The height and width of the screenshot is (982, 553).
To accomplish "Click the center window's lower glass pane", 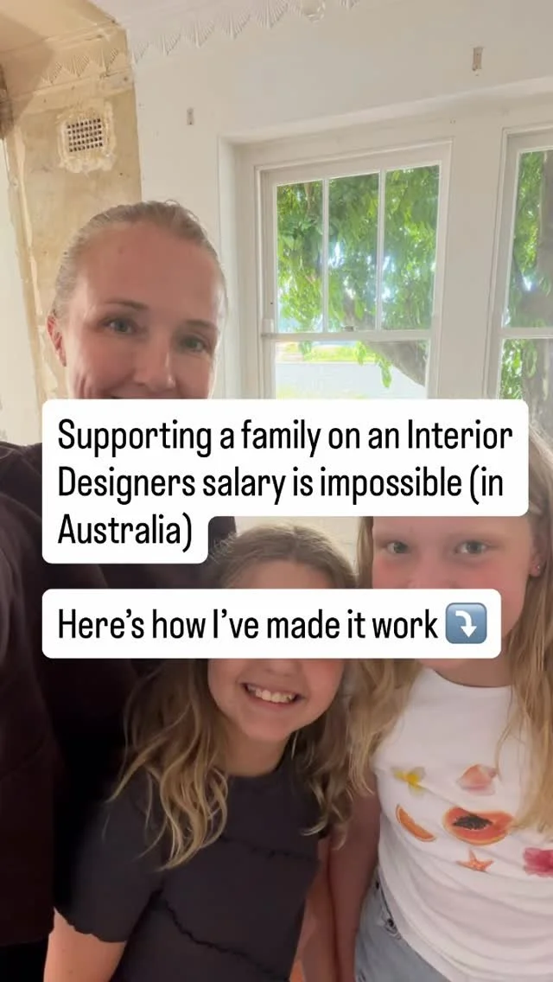I will pyautogui.click(x=352, y=371).
